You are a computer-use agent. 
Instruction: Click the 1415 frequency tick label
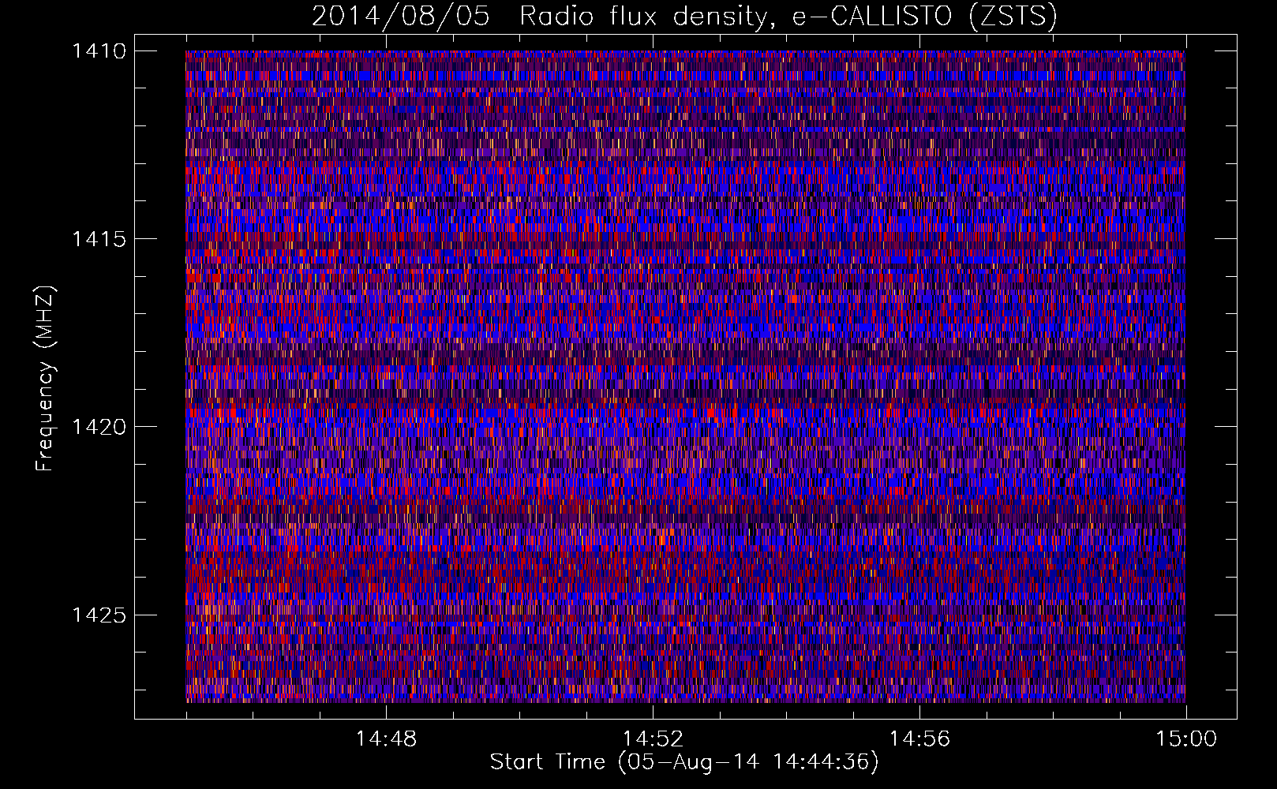pyautogui.click(x=99, y=239)
